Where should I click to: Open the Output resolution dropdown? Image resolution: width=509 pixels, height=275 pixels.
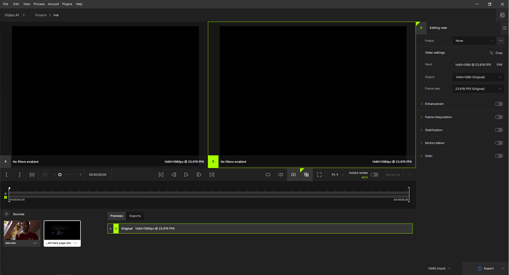click(478, 77)
